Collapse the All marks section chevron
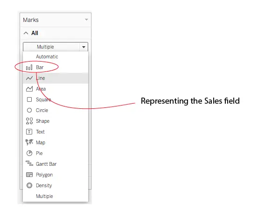Viewport: 272px width, 219px height. pyautogui.click(x=26, y=33)
